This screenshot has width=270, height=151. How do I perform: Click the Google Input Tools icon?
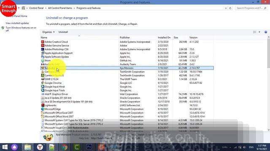pos(43,91)
